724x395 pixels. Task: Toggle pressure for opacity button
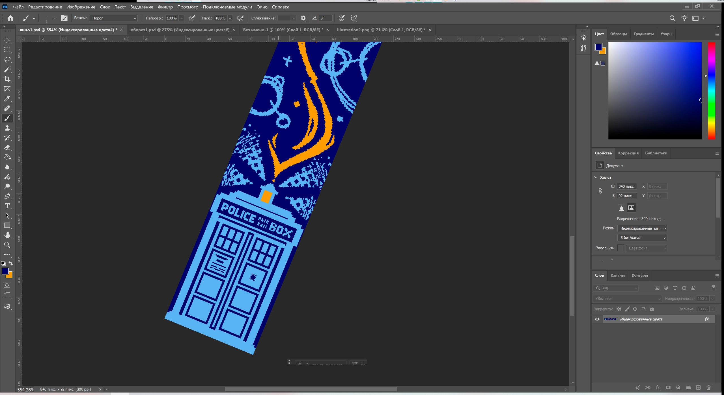coord(192,18)
